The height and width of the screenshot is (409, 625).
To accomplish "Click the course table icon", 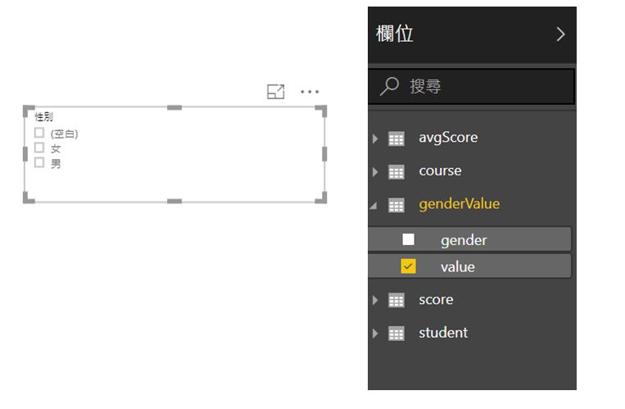I will pyautogui.click(x=396, y=172).
